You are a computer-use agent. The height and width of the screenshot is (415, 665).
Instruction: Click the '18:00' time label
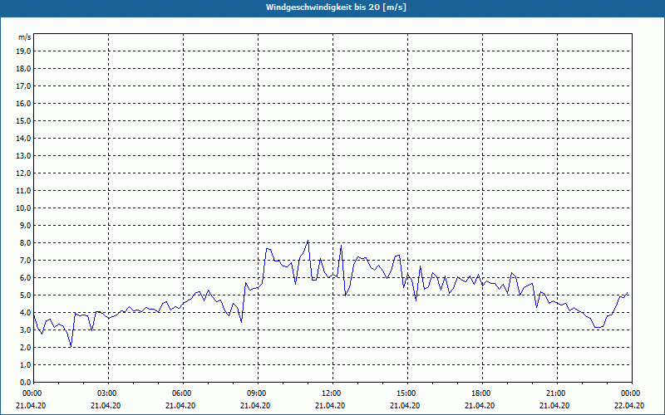coord(482,393)
